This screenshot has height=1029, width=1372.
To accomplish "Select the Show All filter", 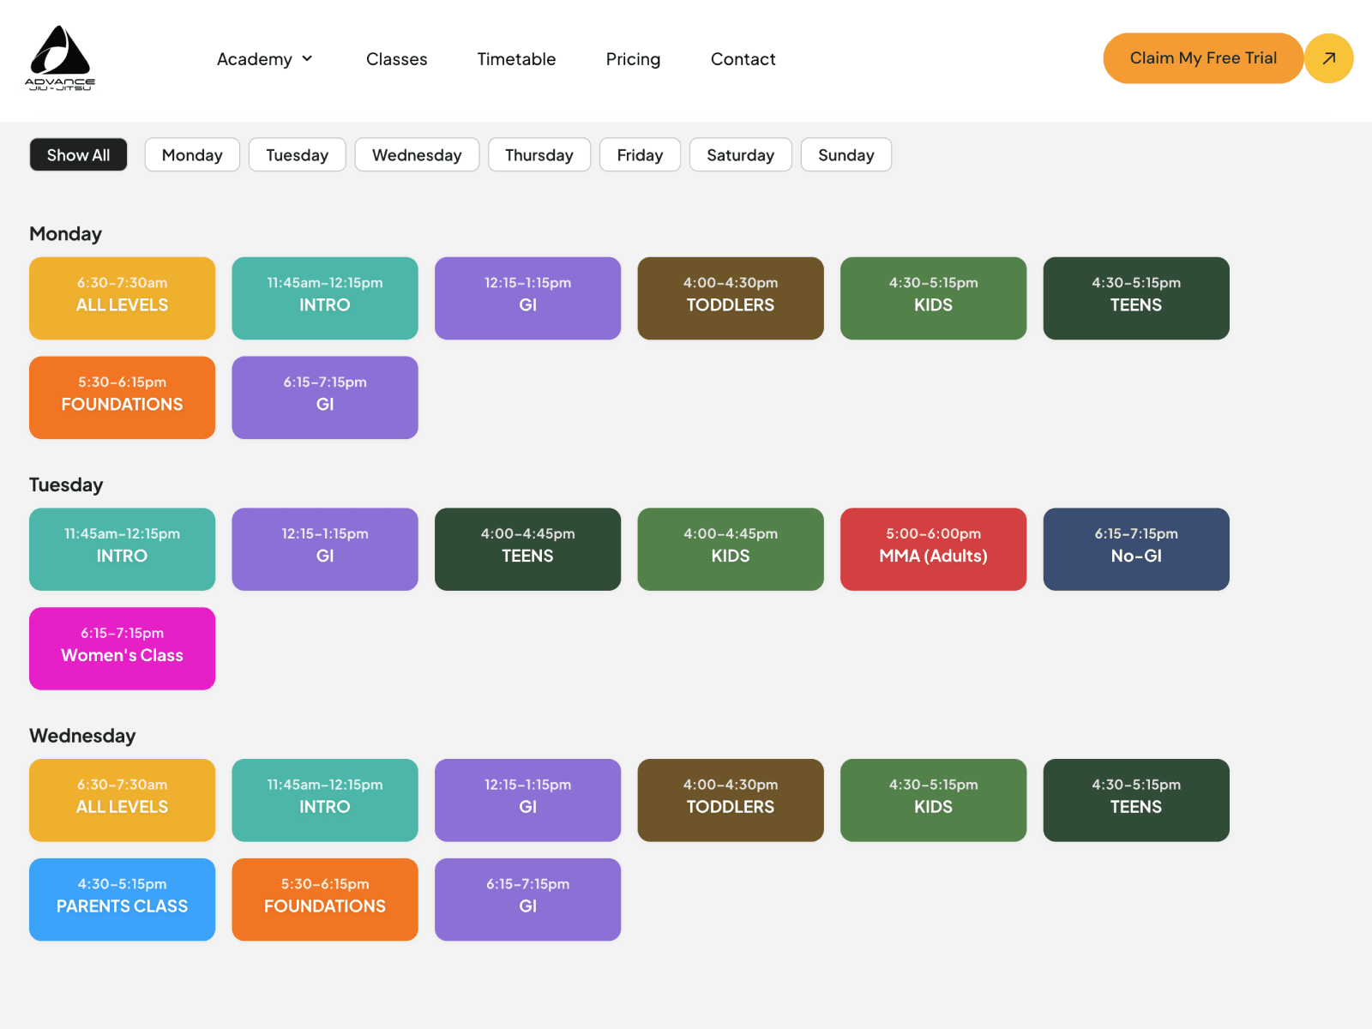I will 78,154.
